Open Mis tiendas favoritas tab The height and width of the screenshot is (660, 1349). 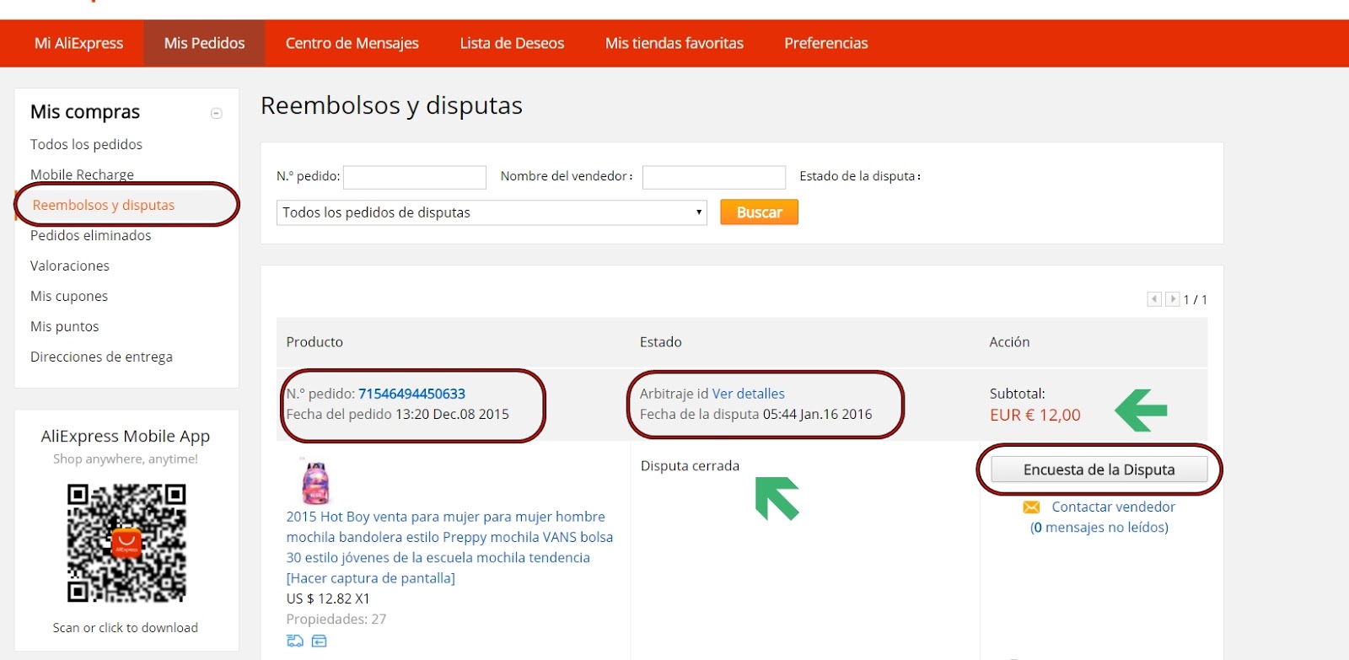[674, 43]
